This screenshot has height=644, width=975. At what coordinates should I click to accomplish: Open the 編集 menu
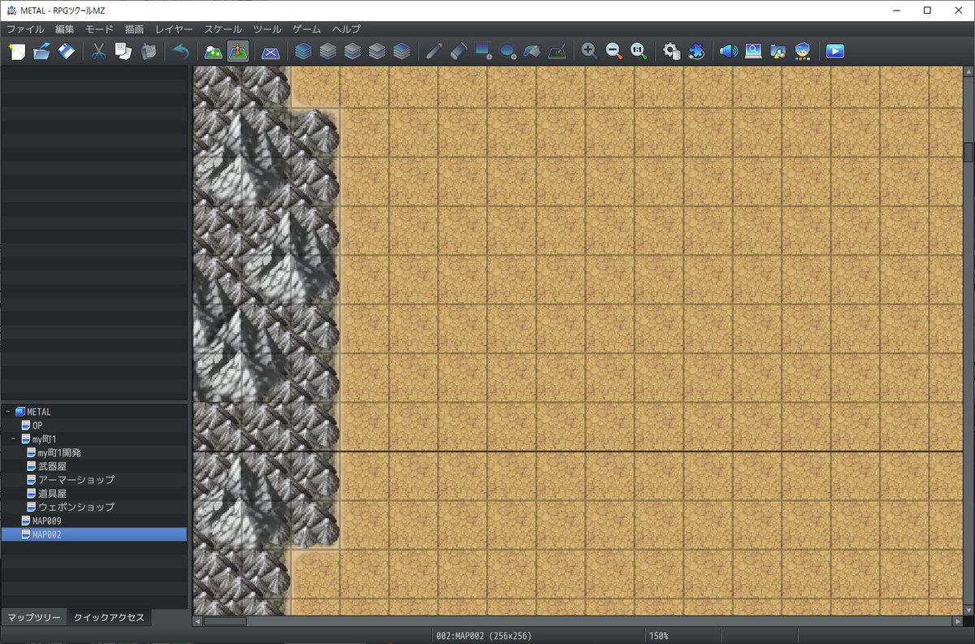pyautogui.click(x=65, y=29)
